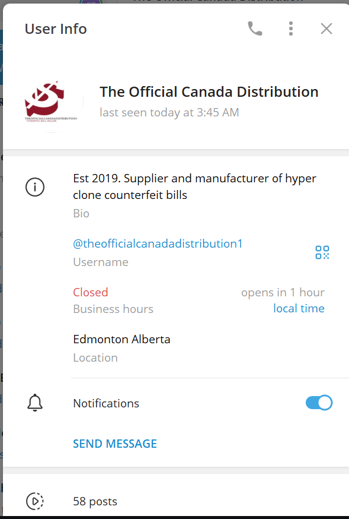This screenshot has height=519, width=349.
Task: Click the bio text about Est 2019
Action: point(194,186)
